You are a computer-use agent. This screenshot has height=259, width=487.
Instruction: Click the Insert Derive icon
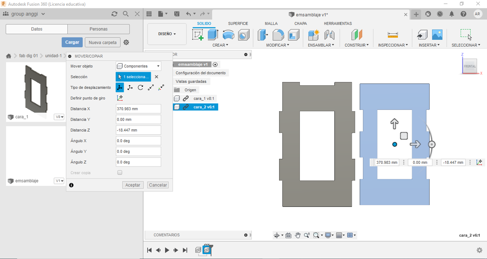[422, 35]
